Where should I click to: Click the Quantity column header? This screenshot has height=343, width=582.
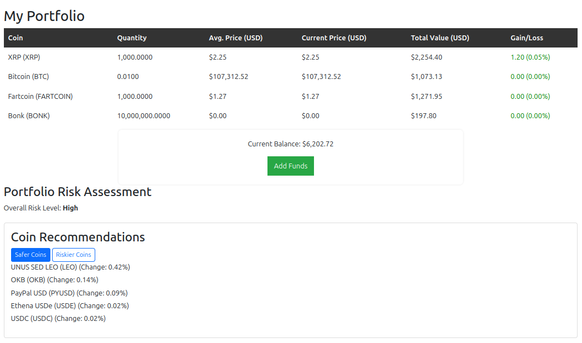click(132, 38)
